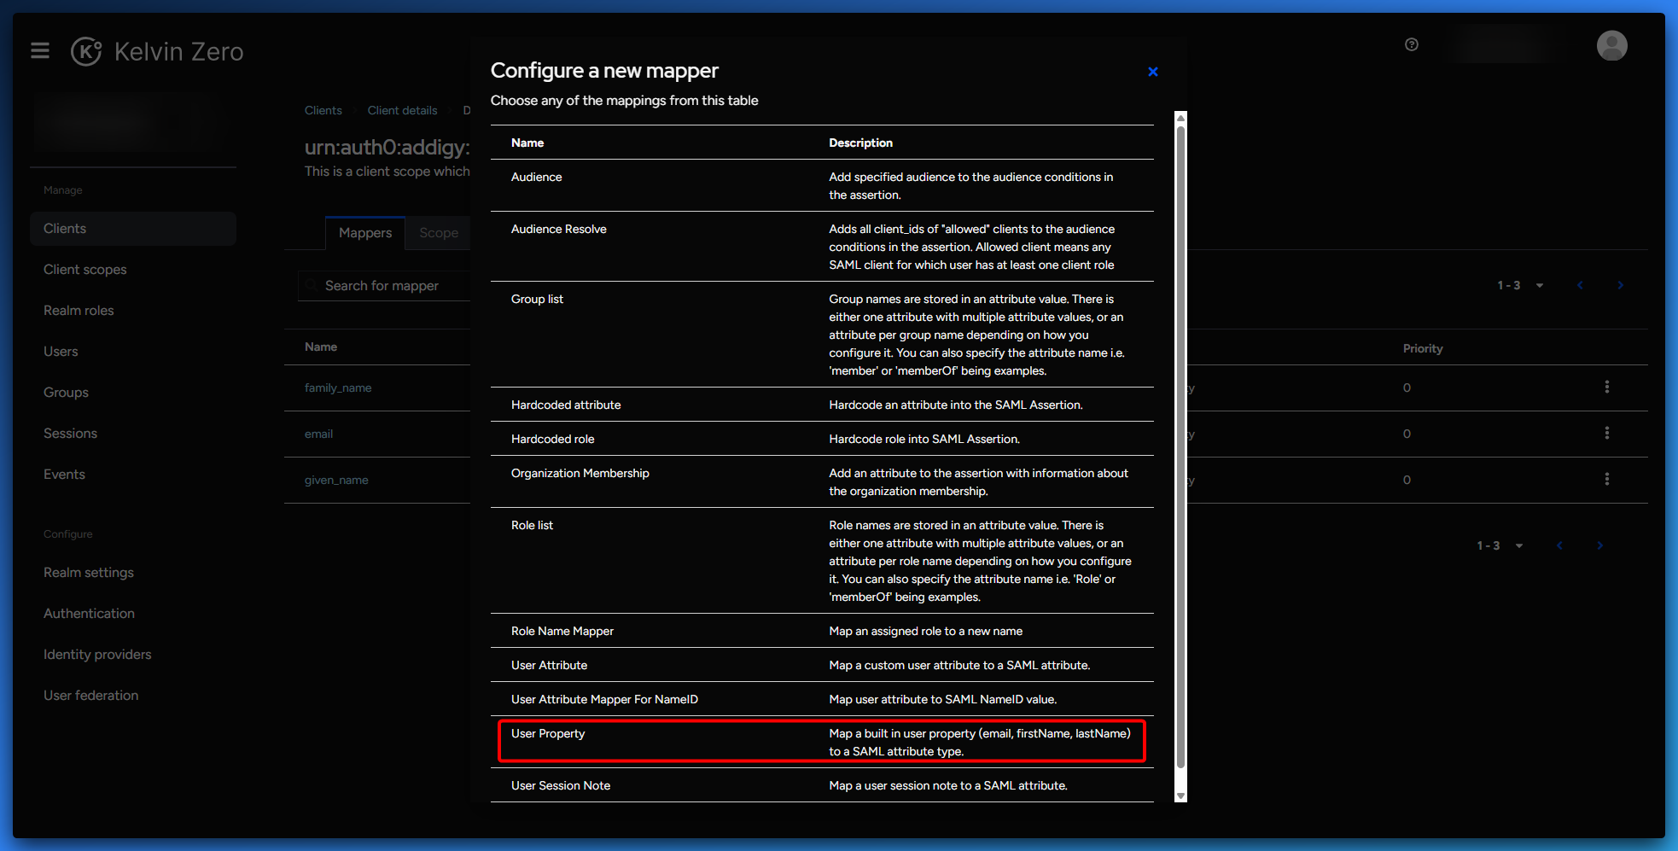Click the User Property description text

[980, 743]
